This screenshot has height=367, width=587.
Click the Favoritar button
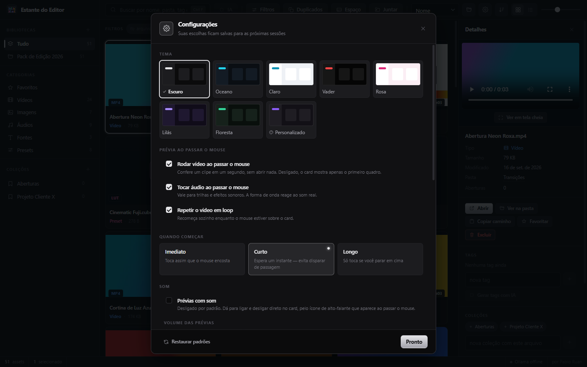tap(535, 221)
